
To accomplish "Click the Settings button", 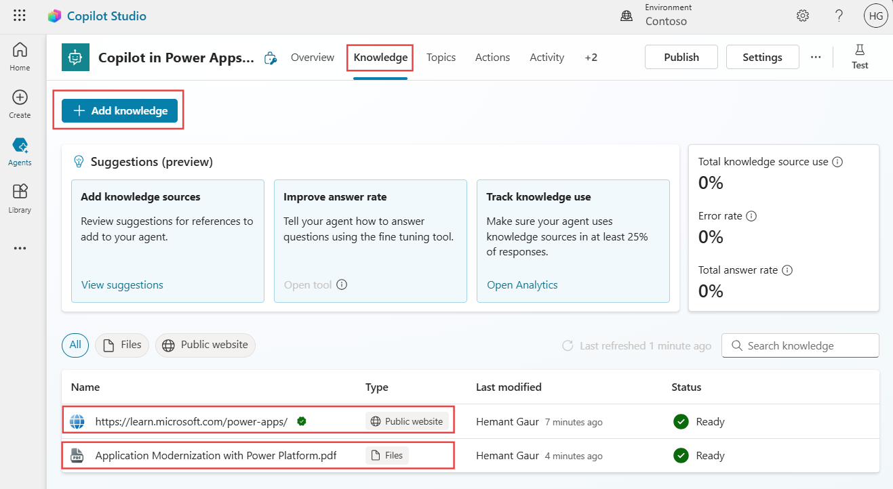I will [762, 58].
